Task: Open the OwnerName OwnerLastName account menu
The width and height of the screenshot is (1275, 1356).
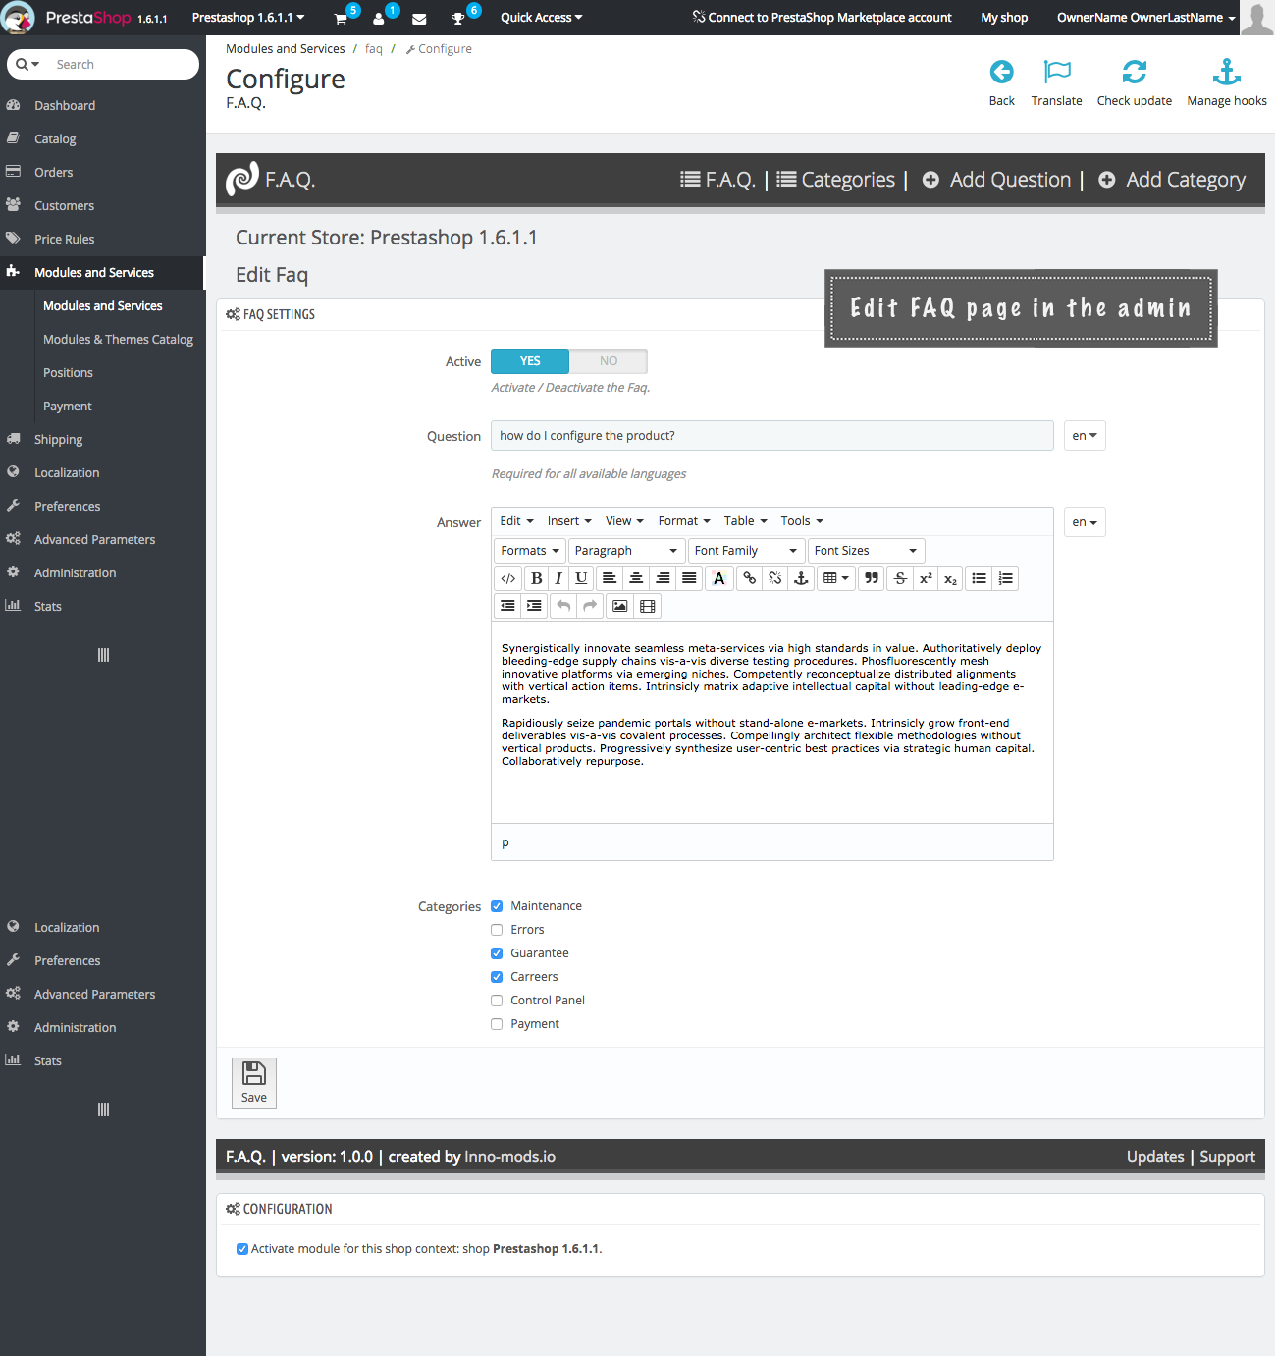Action: 1146,18
